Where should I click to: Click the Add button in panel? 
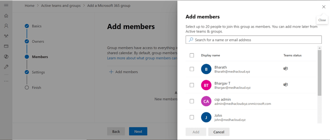[x=196, y=132]
